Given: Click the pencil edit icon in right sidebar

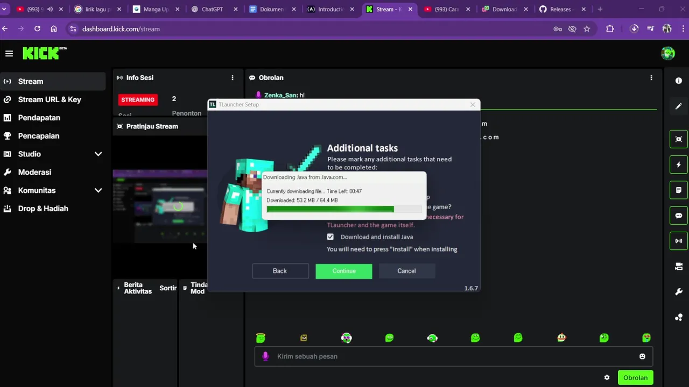Looking at the screenshot, I should (x=679, y=106).
